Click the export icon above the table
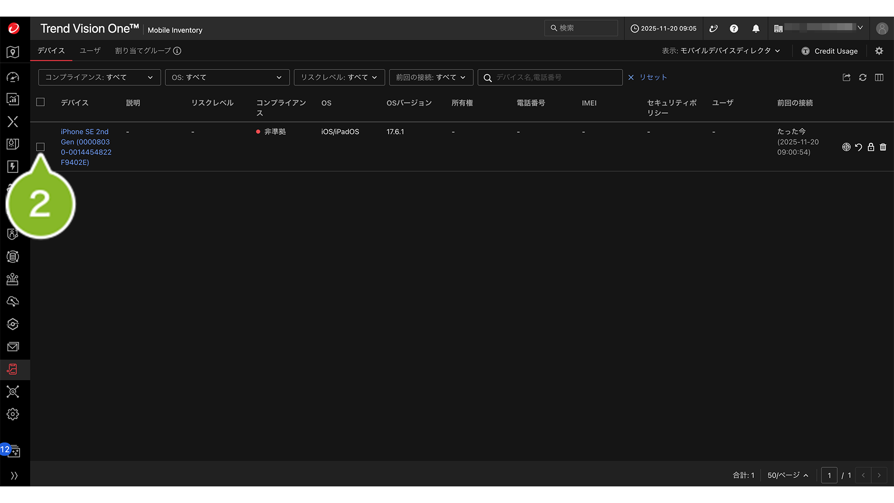The width and height of the screenshot is (894, 503). pos(847,77)
